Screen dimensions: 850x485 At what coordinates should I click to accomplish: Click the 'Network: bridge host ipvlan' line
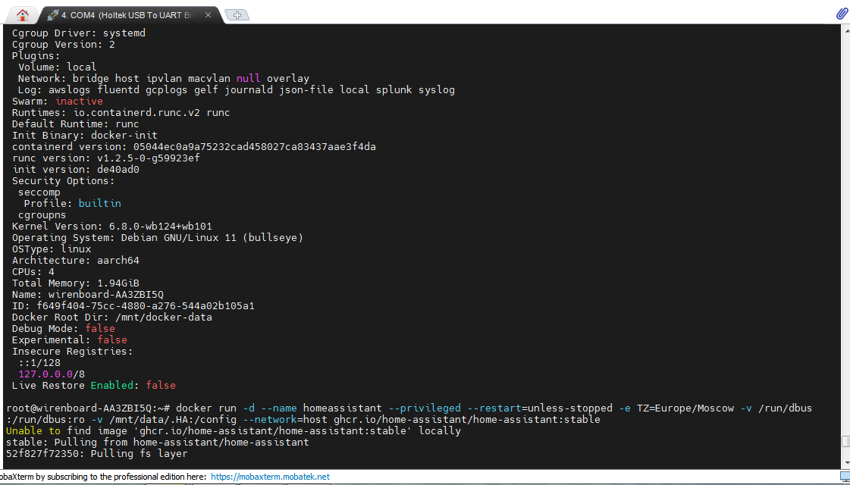pyautogui.click(x=163, y=79)
